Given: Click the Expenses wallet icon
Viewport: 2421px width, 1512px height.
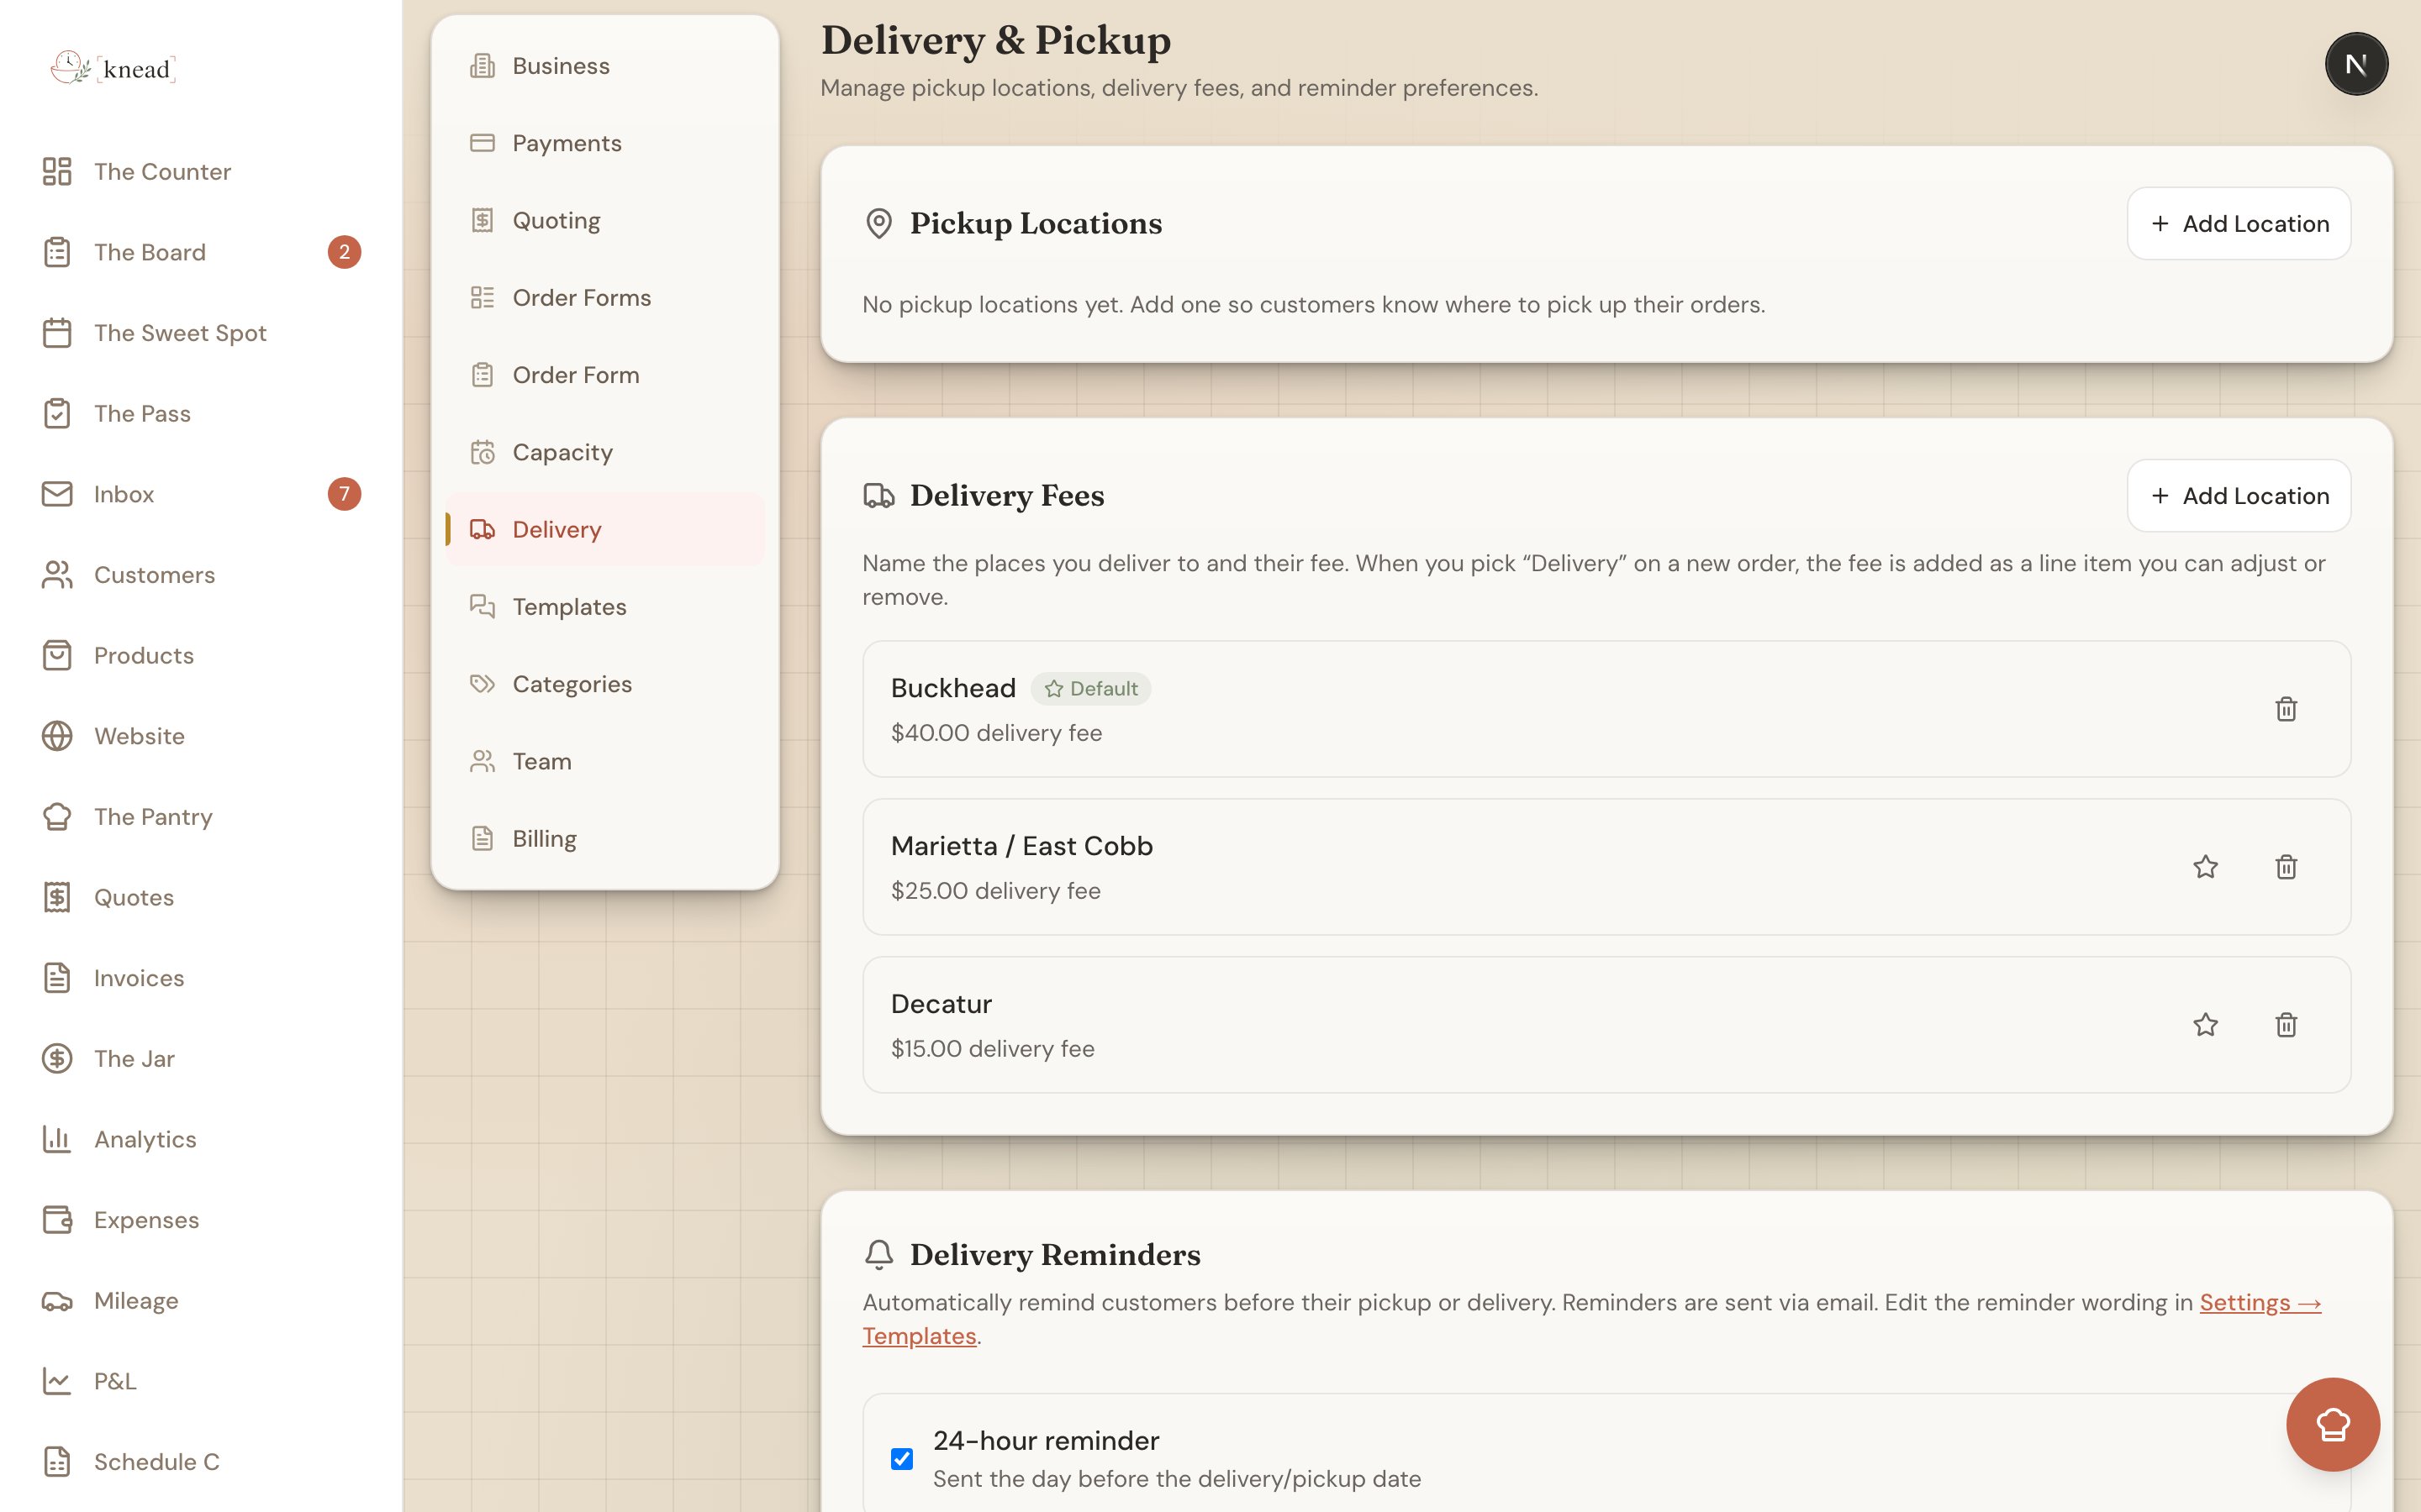Looking at the screenshot, I should [x=57, y=1220].
